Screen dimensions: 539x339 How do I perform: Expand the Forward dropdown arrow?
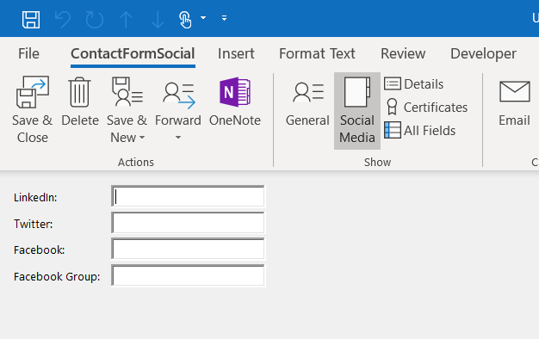click(178, 138)
